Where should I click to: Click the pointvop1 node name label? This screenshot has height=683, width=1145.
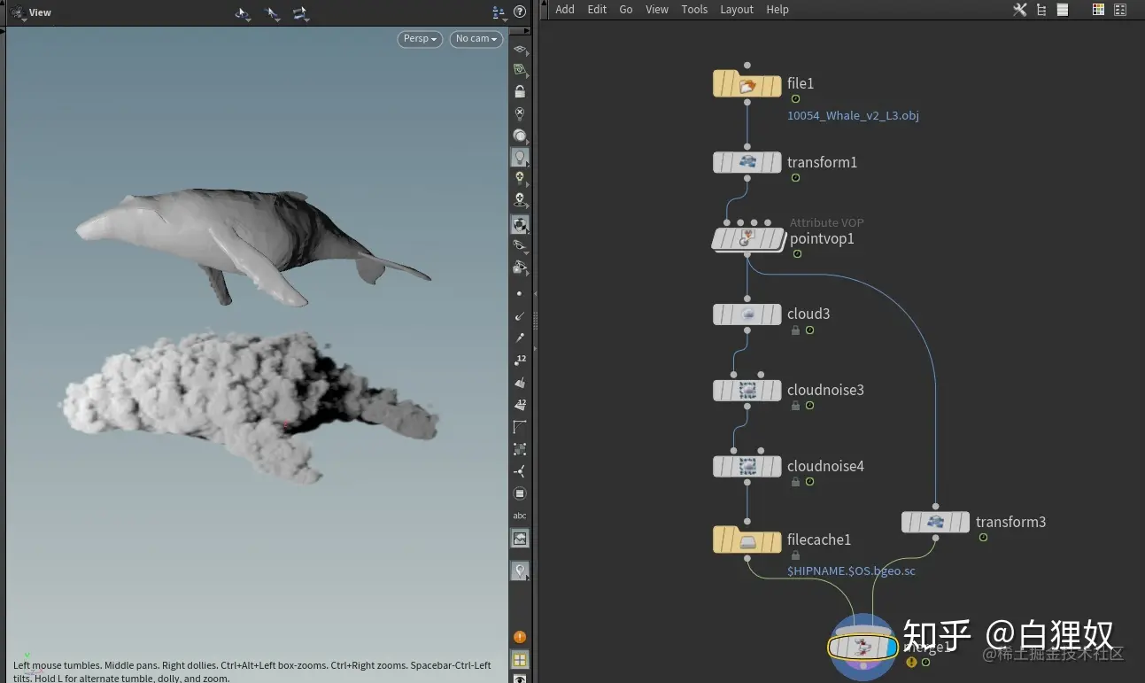[x=822, y=239]
